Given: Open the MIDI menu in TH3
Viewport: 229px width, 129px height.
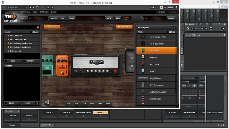Looking at the screenshot, I should pyautogui.click(x=35, y=12).
